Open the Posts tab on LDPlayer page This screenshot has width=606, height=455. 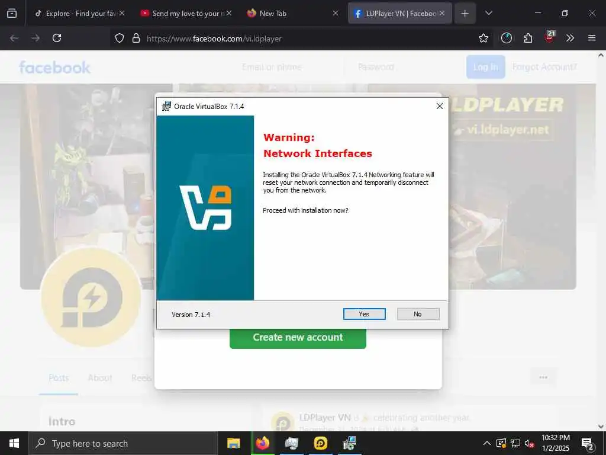[x=59, y=377]
